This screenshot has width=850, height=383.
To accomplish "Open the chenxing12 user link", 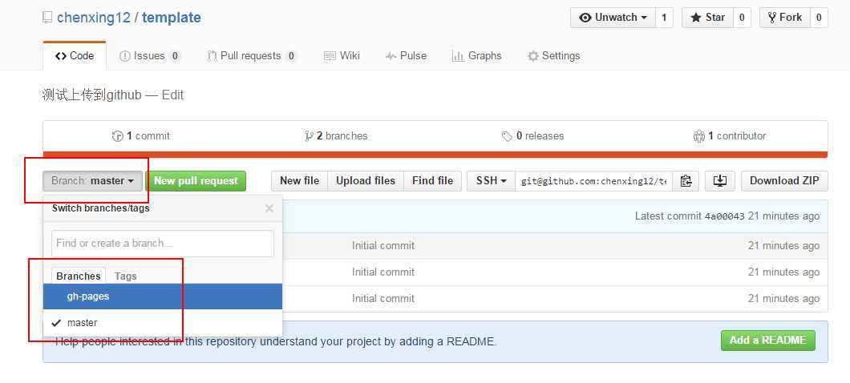I will 94,18.
